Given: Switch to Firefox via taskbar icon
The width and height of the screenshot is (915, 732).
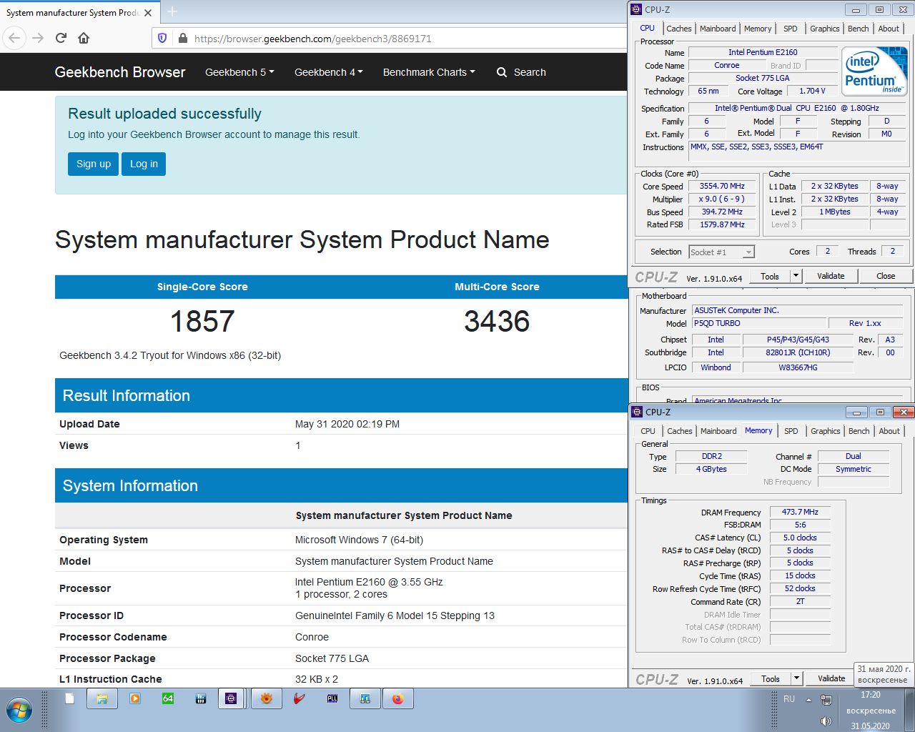Looking at the screenshot, I should point(398,698).
